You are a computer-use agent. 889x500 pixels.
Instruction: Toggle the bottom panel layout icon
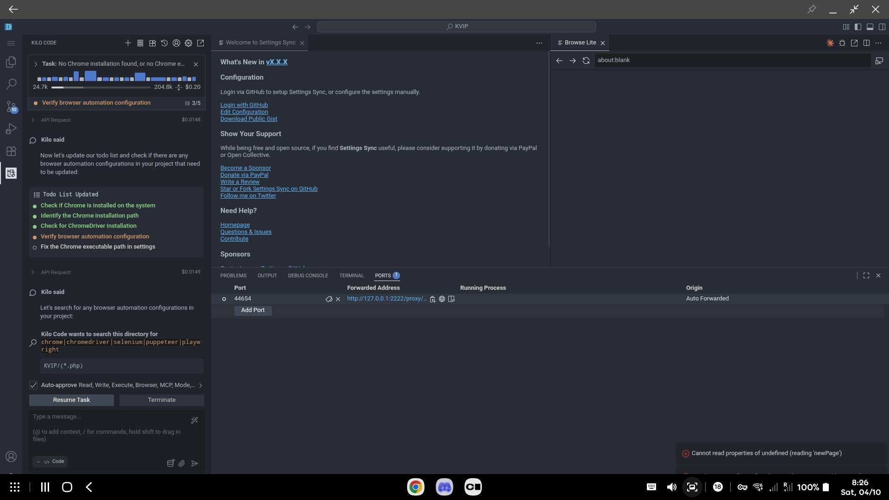point(870,27)
